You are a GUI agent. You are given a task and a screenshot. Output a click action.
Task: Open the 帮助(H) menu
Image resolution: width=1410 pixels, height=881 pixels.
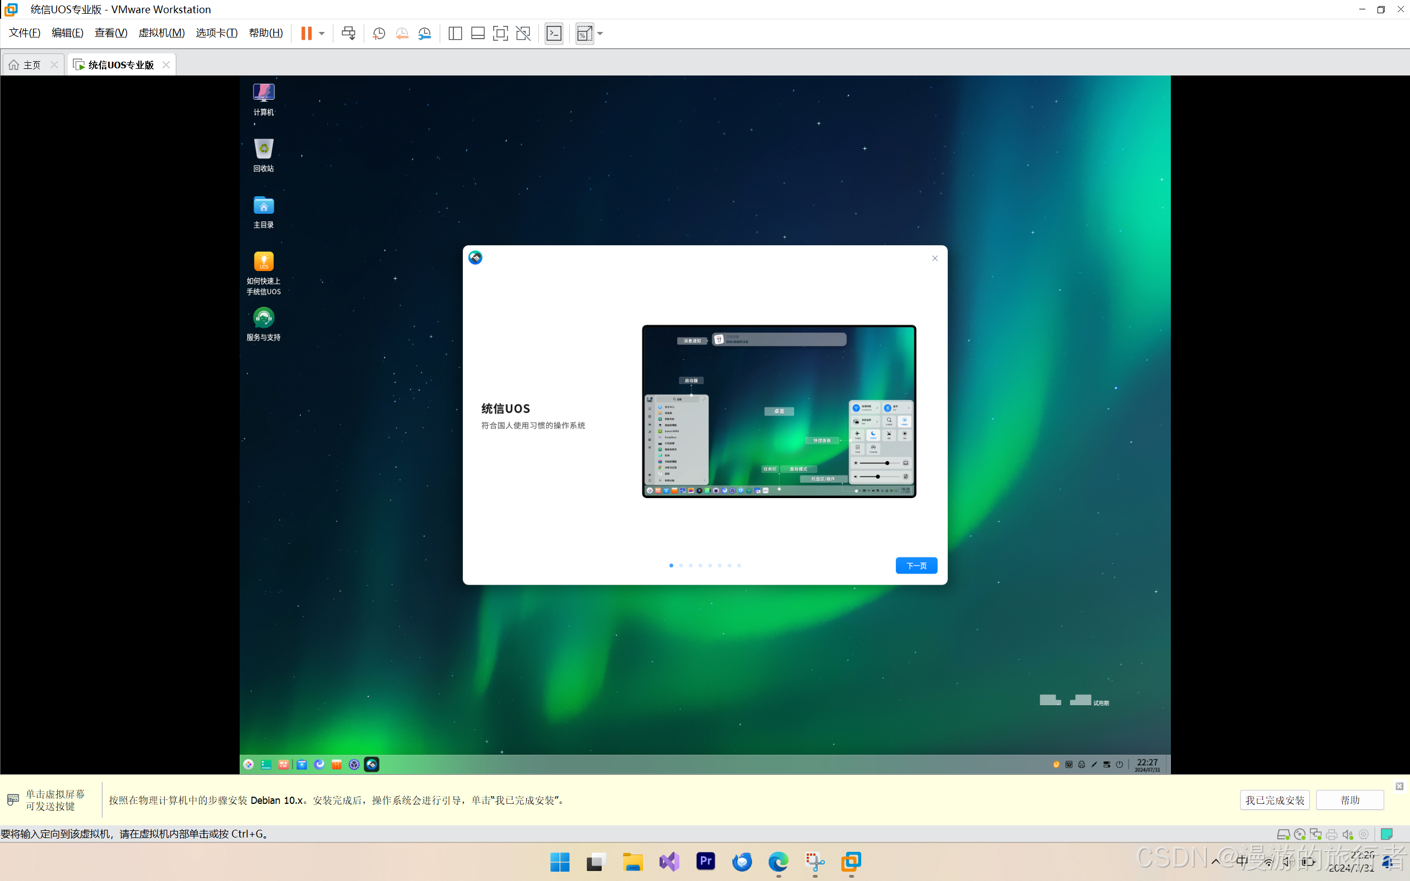(266, 33)
